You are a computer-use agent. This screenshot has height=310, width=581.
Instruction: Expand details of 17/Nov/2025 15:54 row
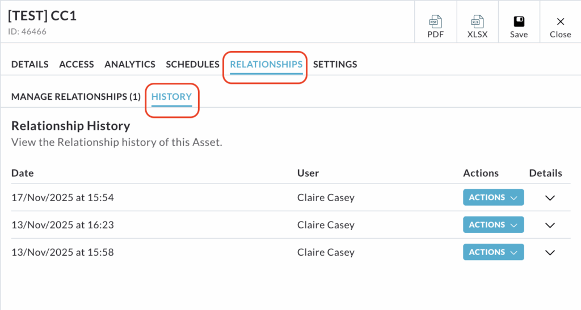point(549,198)
